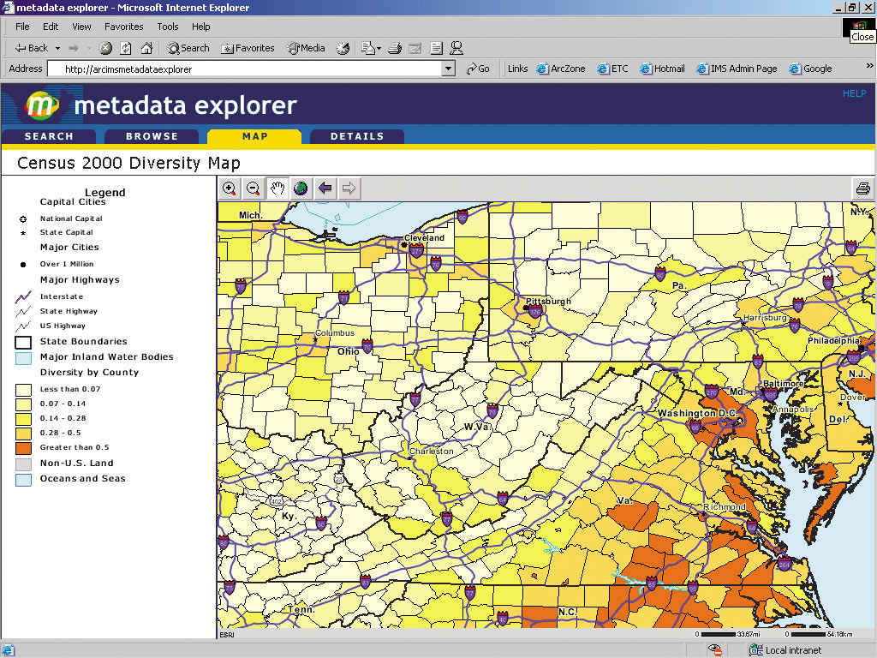Open the File menu
877x658 pixels.
point(22,27)
